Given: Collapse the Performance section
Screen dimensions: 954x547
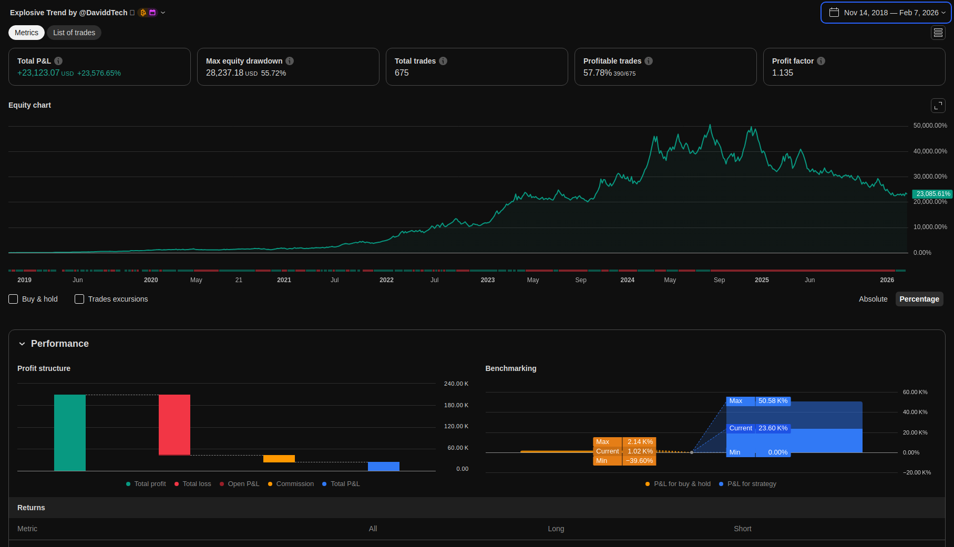Looking at the screenshot, I should tap(22, 344).
